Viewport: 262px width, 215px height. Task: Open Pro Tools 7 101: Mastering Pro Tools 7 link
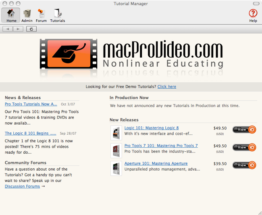161,146
